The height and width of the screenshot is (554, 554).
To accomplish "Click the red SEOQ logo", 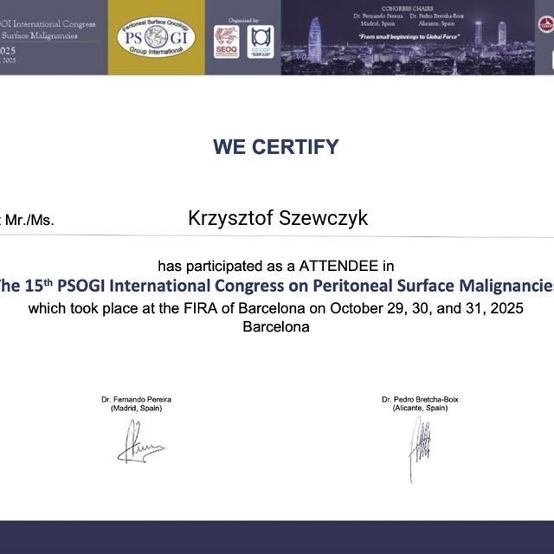I will pos(226,42).
